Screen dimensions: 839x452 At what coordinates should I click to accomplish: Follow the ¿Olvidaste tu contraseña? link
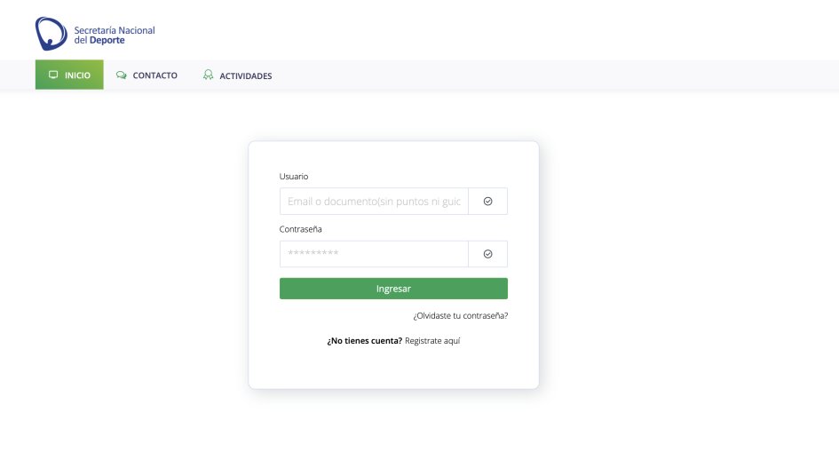tap(460, 315)
